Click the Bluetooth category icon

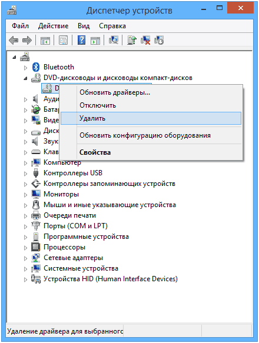coord(36,67)
